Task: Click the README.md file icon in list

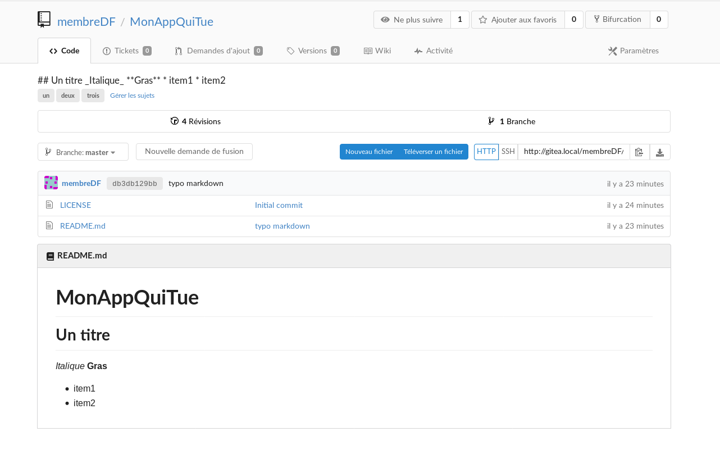Action: [x=49, y=226]
